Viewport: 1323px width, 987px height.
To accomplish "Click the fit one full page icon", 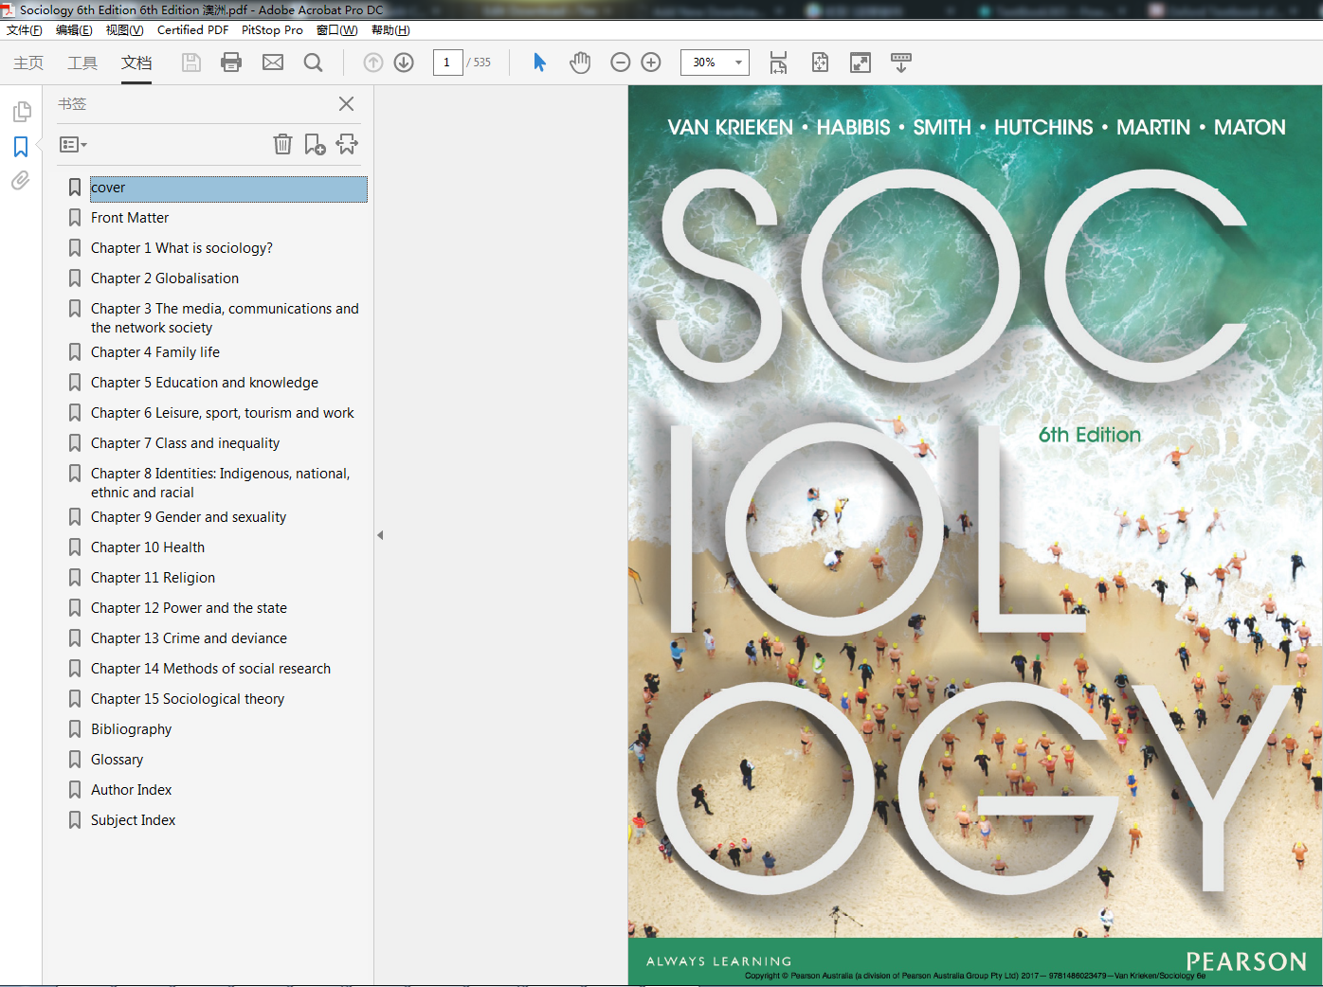I will tap(820, 63).
